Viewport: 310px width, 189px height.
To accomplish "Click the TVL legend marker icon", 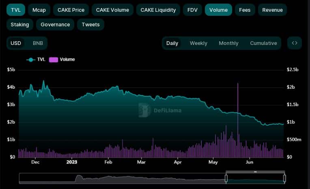I will 31,59.
